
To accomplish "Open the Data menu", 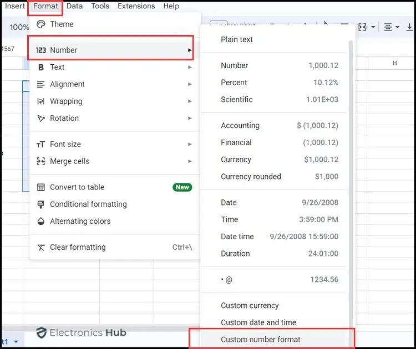I will pyautogui.click(x=74, y=6).
